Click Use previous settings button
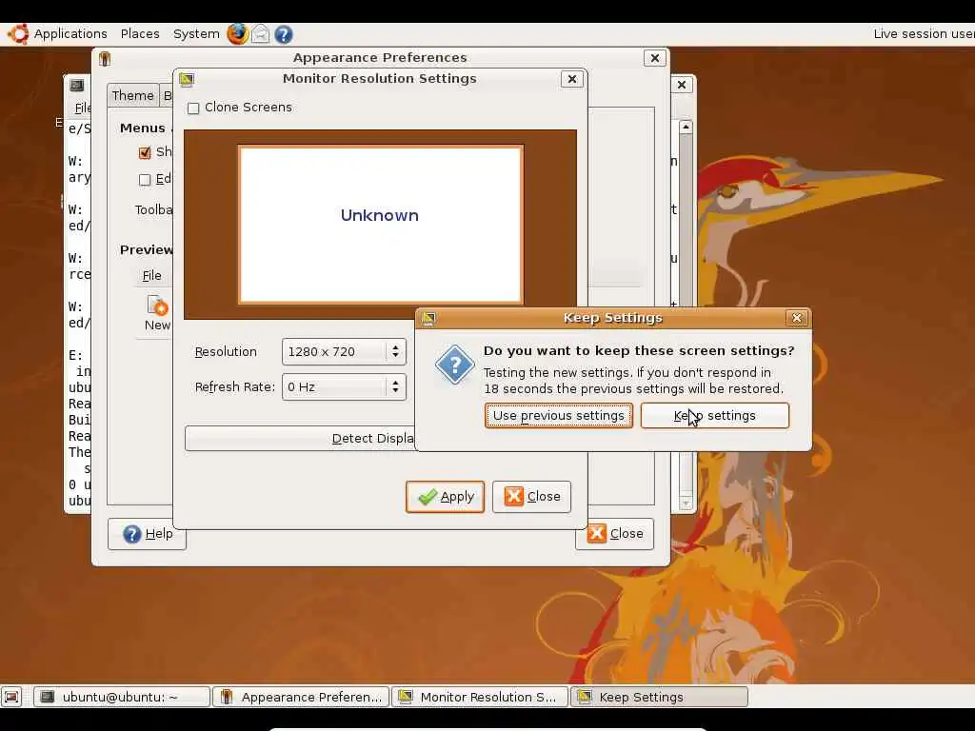The height and width of the screenshot is (731, 975). click(558, 415)
